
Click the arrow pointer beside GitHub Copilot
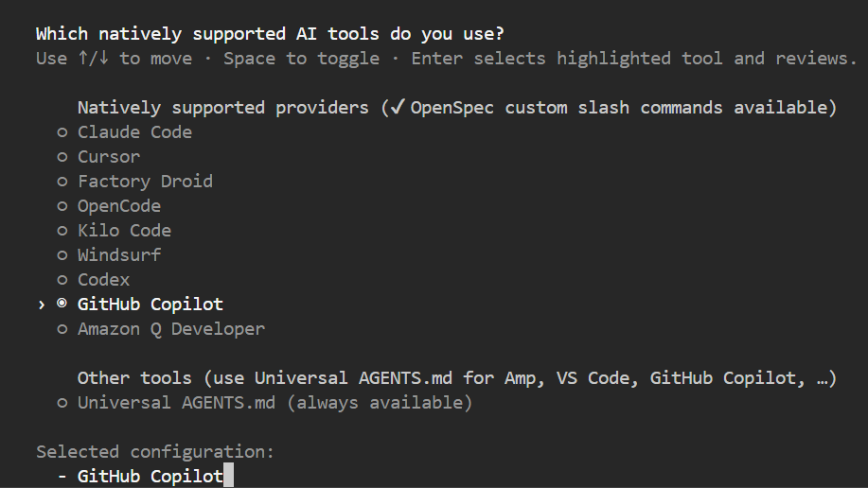41,305
